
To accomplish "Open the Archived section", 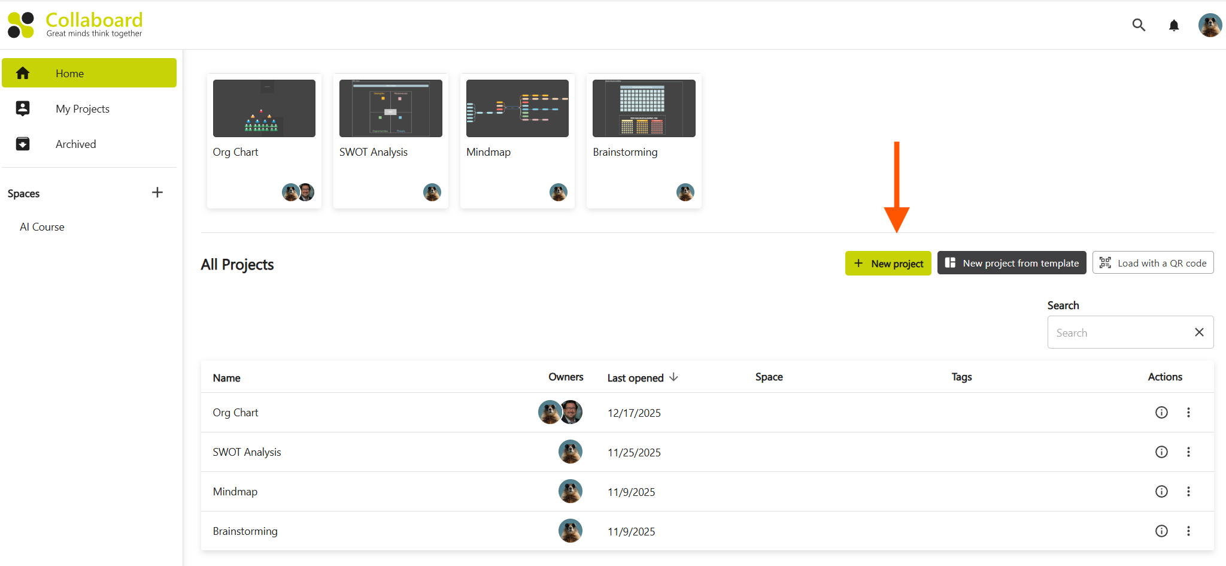I will [75, 144].
